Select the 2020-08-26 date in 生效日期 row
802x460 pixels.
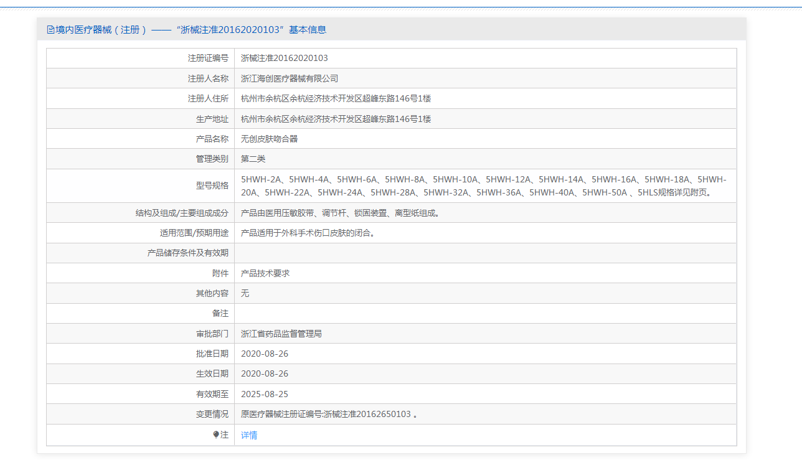(265, 373)
